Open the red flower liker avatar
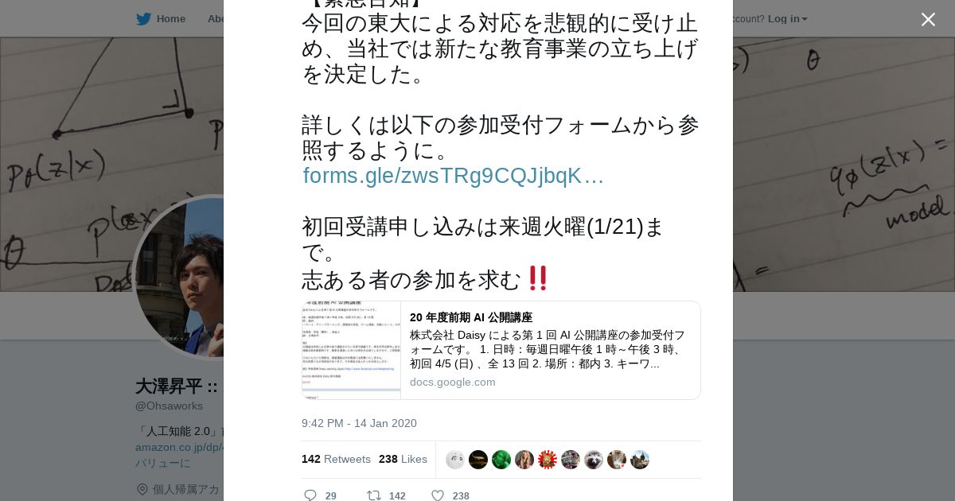Screen dimensions: 955x501 pos(548,460)
